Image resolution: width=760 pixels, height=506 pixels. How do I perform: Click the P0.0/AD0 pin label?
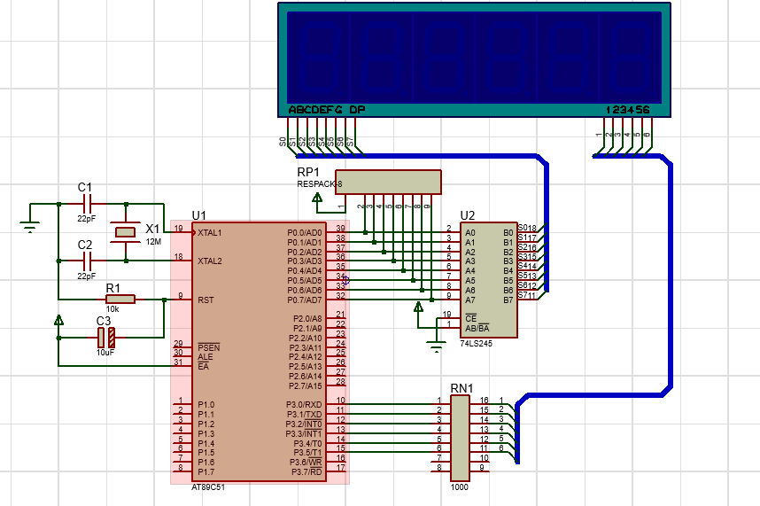(x=305, y=233)
